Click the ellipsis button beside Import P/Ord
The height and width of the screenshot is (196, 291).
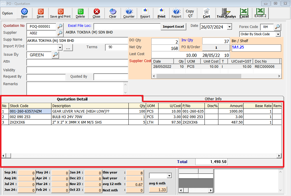[68, 47]
